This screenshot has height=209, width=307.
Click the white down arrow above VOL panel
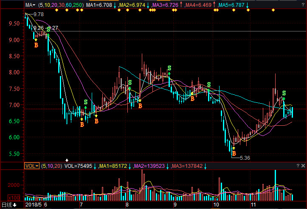click(66, 161)
